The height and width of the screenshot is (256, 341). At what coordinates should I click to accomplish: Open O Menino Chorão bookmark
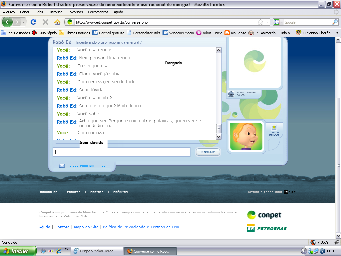click(313, 33)
